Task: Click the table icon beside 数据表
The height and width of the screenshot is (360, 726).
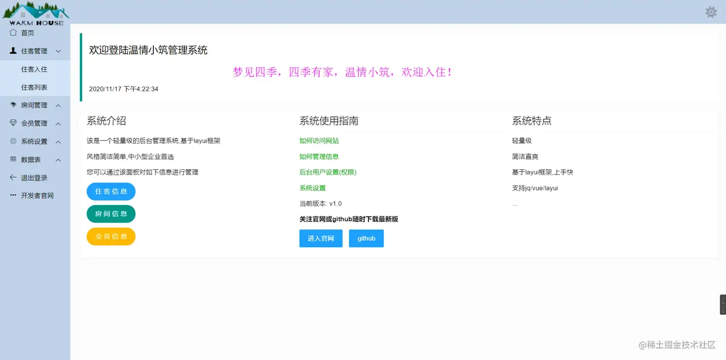Action: [x=13, y=159]
